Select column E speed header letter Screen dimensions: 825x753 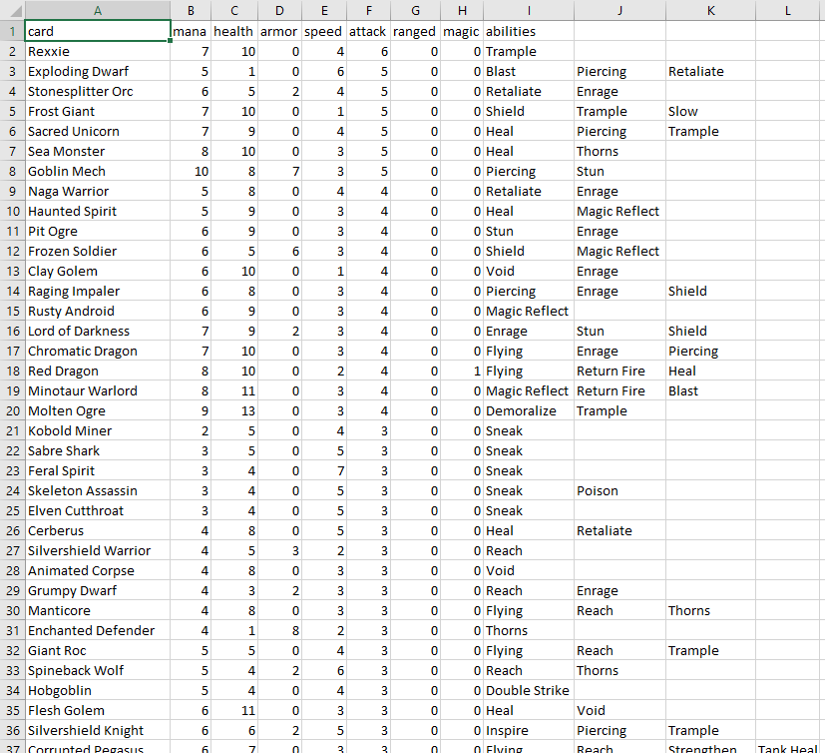pos(324,10)
